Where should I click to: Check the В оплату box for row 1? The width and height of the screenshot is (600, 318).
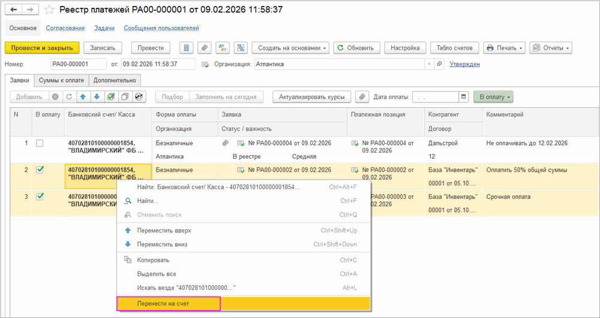pyautogui.click(x=40, y=144)
